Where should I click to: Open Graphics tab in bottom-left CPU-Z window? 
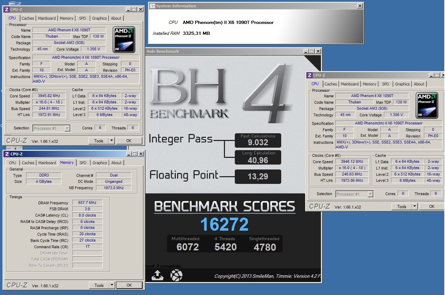pyautogui.click(x=100, y=163)
